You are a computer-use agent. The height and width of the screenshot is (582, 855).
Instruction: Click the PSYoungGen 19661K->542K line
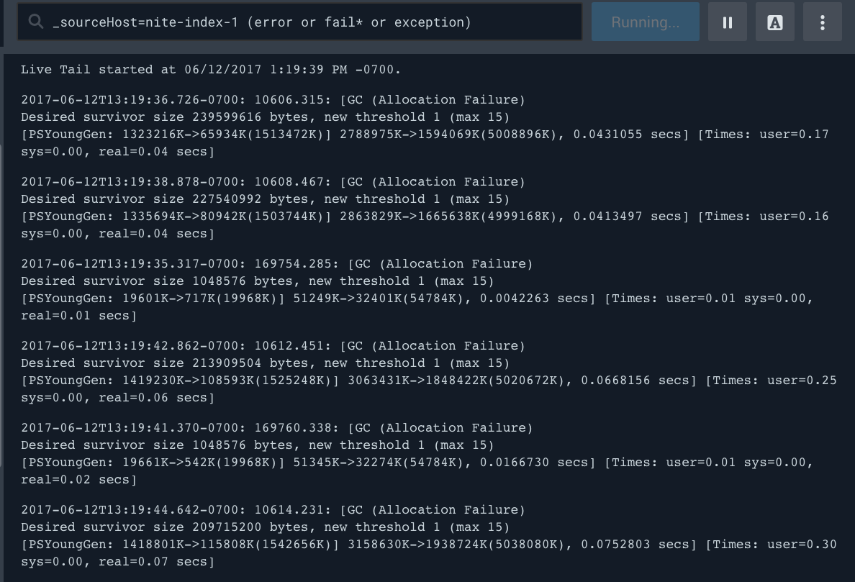(417, 463)
